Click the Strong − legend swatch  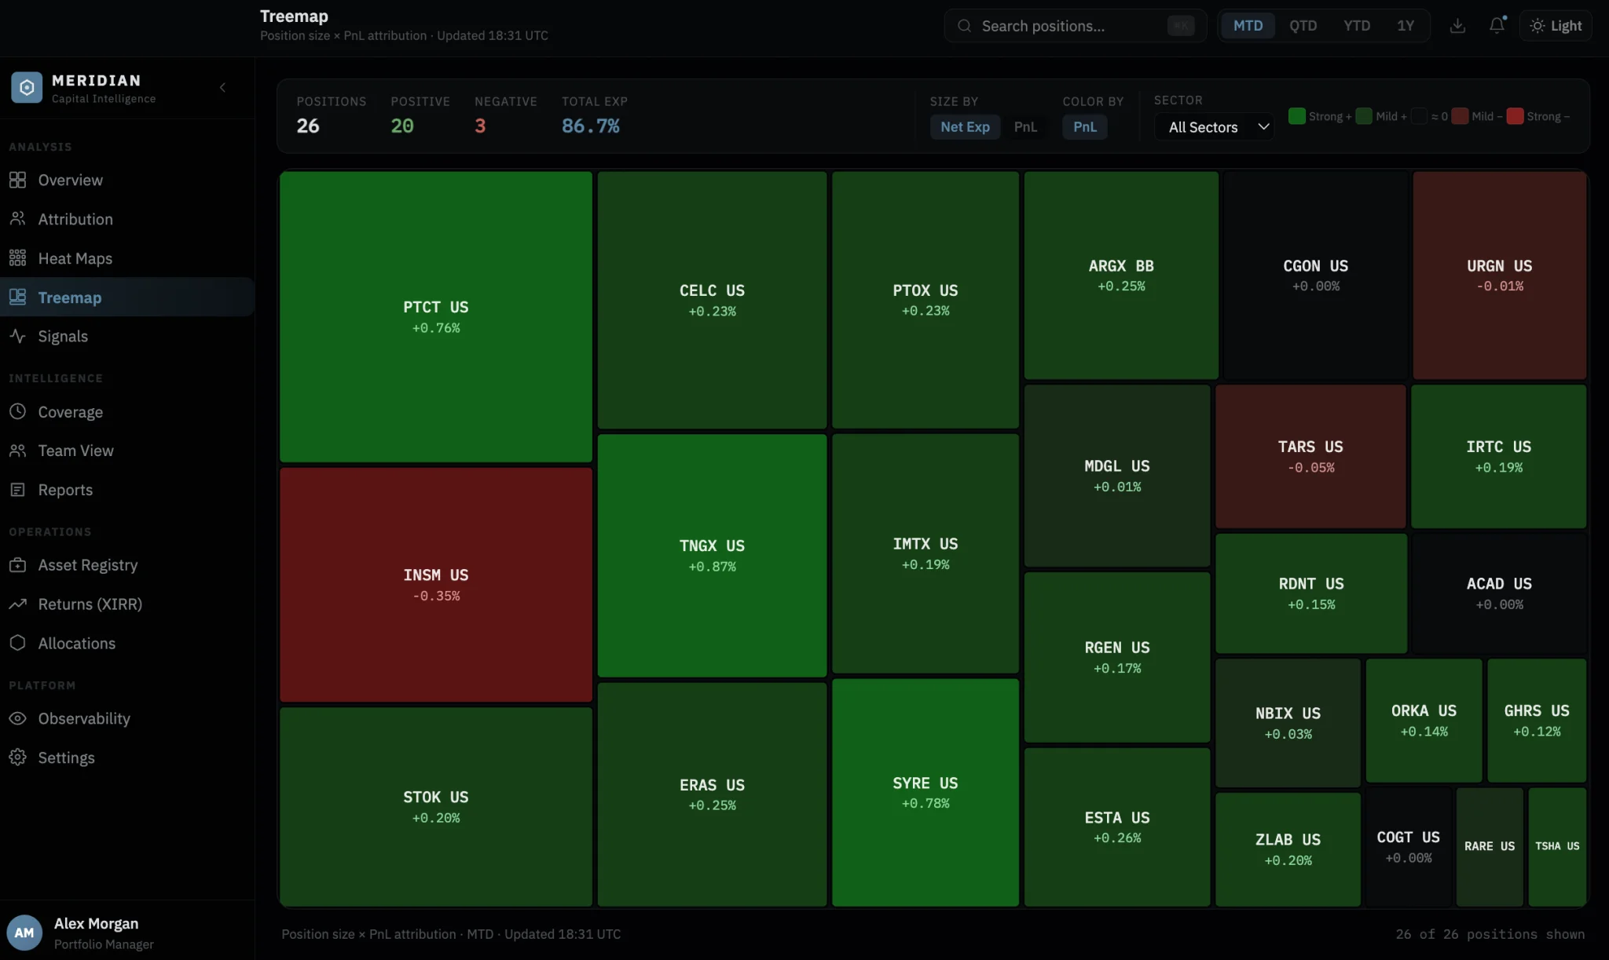tap(1516, 116)
